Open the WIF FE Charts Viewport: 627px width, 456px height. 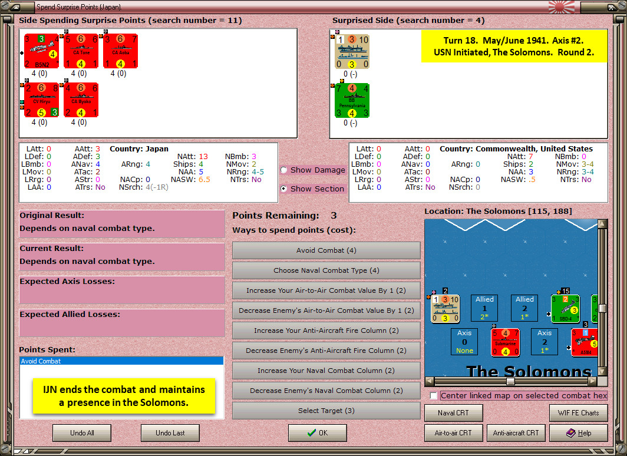(x=579, y=413)
